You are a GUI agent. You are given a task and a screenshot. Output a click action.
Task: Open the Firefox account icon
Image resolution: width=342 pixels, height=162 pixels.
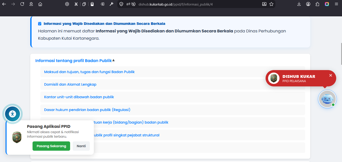pyautogui.click(x=308, y=4)
